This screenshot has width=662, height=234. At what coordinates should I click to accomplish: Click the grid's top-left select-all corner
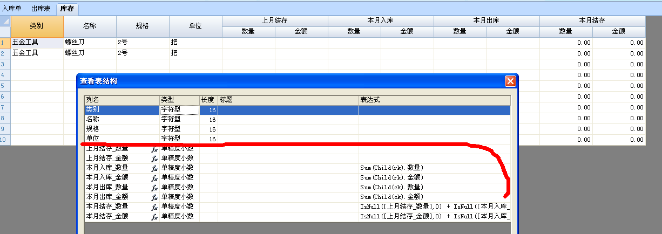click(x=5, y=22)
